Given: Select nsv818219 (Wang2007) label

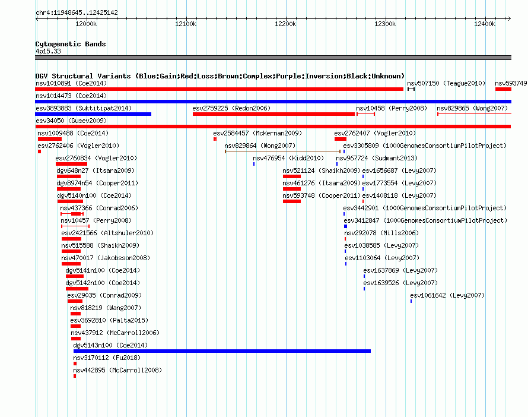Looking at the screenshot, I should coord(106,308).
